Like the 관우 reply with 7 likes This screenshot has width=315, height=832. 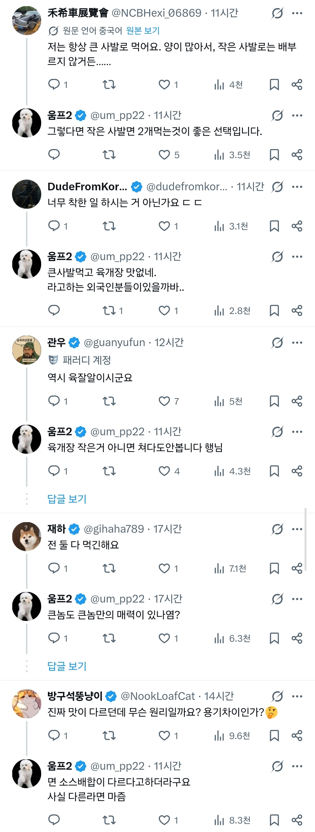pyautogui.click(x=164, y=401)
